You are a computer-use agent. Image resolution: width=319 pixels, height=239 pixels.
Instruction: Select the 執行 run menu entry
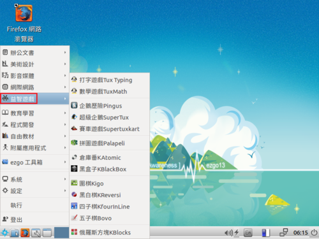(35, 205)
